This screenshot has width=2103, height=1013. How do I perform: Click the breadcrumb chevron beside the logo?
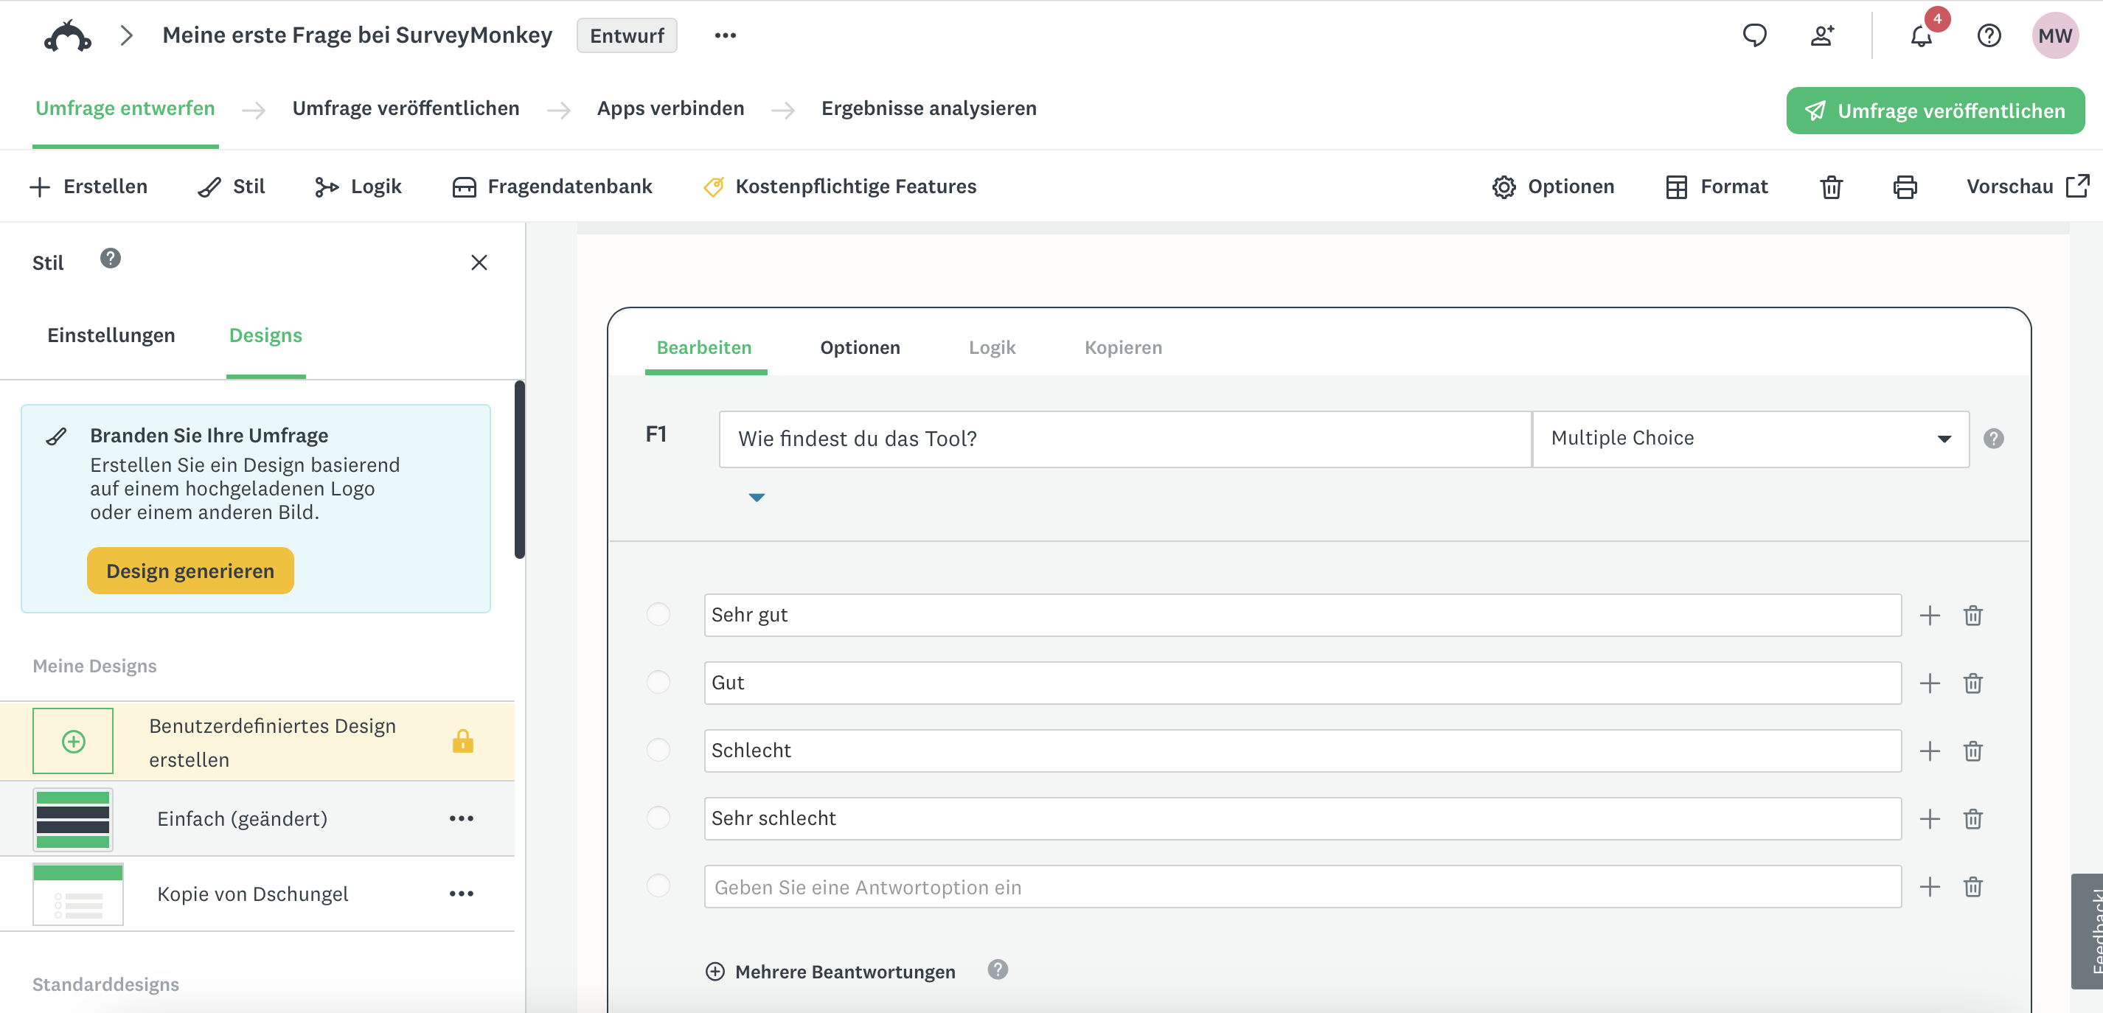[x=125, y=36]
